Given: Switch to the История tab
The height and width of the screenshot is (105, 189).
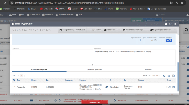Looking at the screenshot, I should point(148,69).
